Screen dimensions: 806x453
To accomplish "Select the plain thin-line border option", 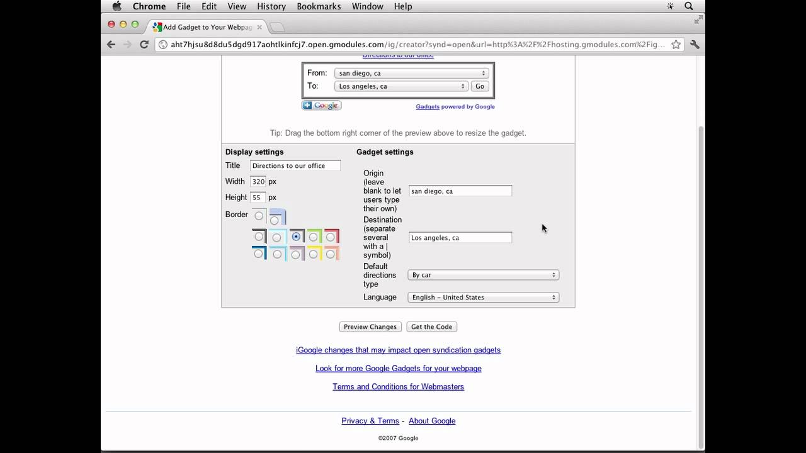I will 259,215.
